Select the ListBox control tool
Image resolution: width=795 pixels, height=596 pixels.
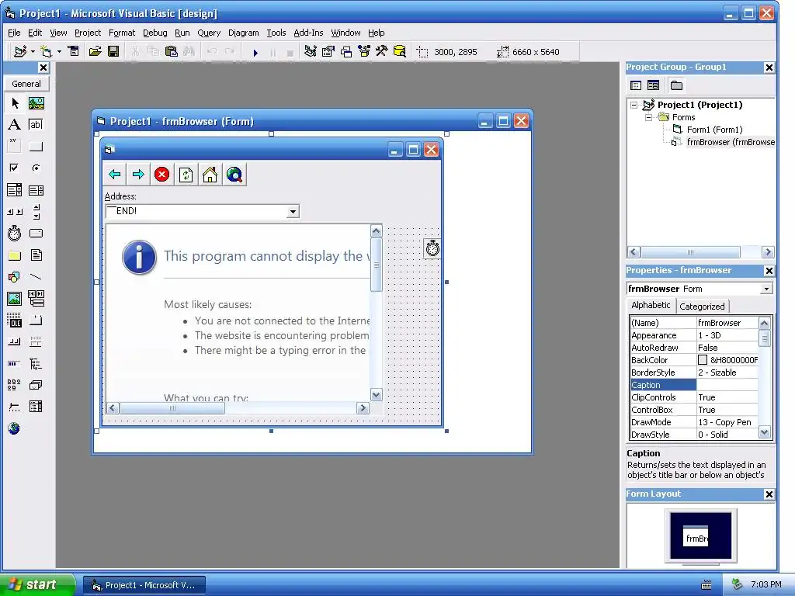[36, 190]
